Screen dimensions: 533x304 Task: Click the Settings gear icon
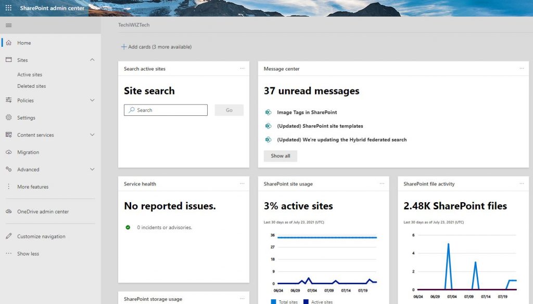click(x=9, y=117)
